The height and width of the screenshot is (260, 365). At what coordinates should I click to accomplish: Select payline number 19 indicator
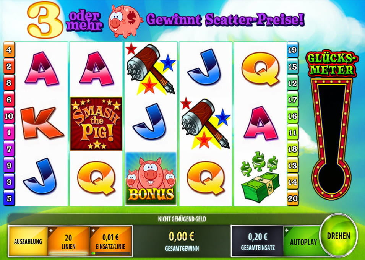(x=293, y=50)
